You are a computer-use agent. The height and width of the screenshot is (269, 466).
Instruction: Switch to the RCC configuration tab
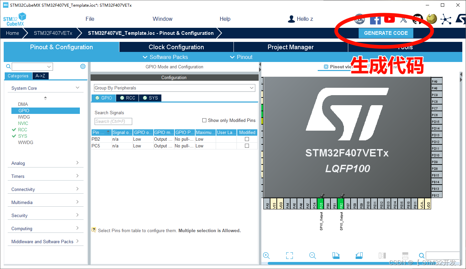click(127, 98)
